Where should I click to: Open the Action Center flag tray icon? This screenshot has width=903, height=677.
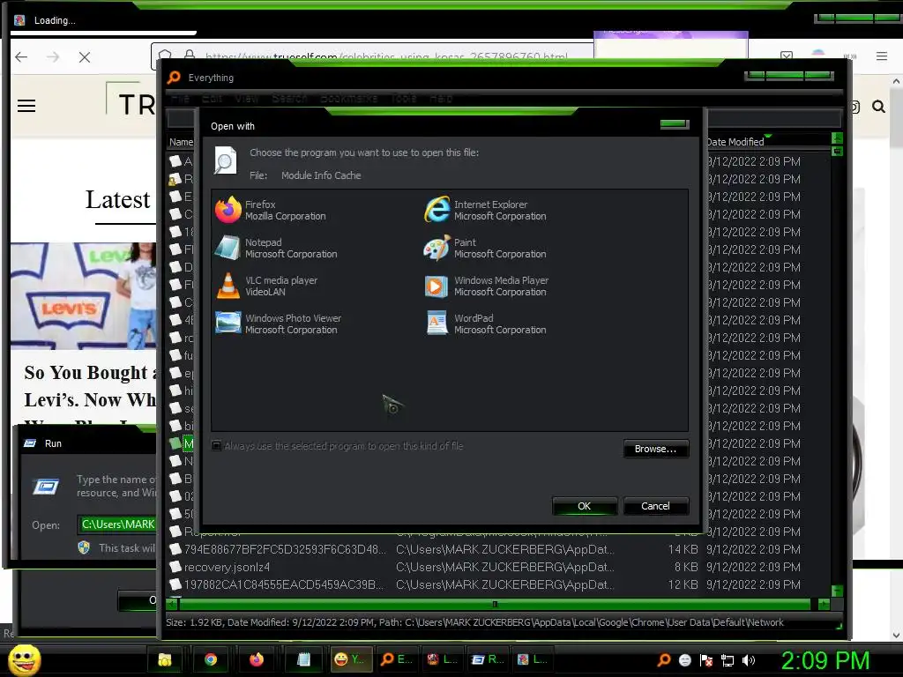pos(706,660)
